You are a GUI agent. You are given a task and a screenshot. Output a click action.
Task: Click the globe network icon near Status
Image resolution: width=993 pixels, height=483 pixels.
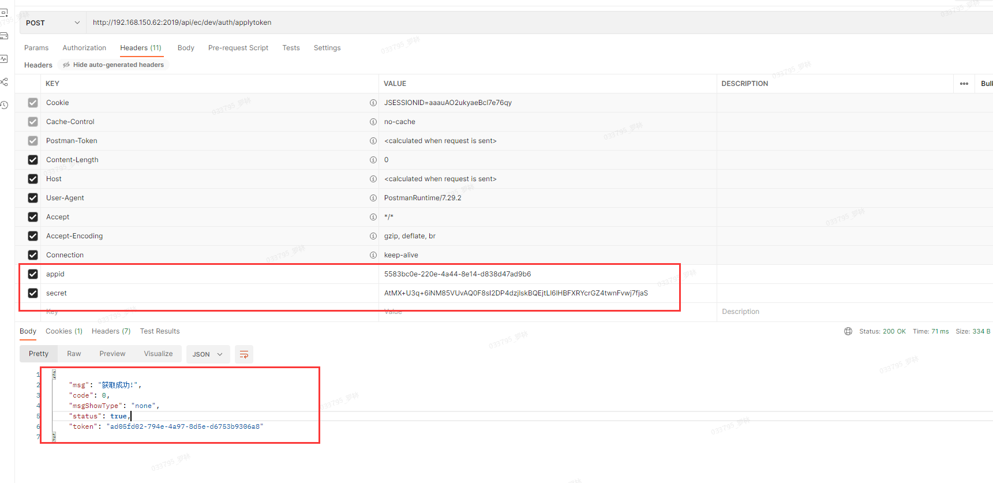pyautogui.click(x=848, y=331)
